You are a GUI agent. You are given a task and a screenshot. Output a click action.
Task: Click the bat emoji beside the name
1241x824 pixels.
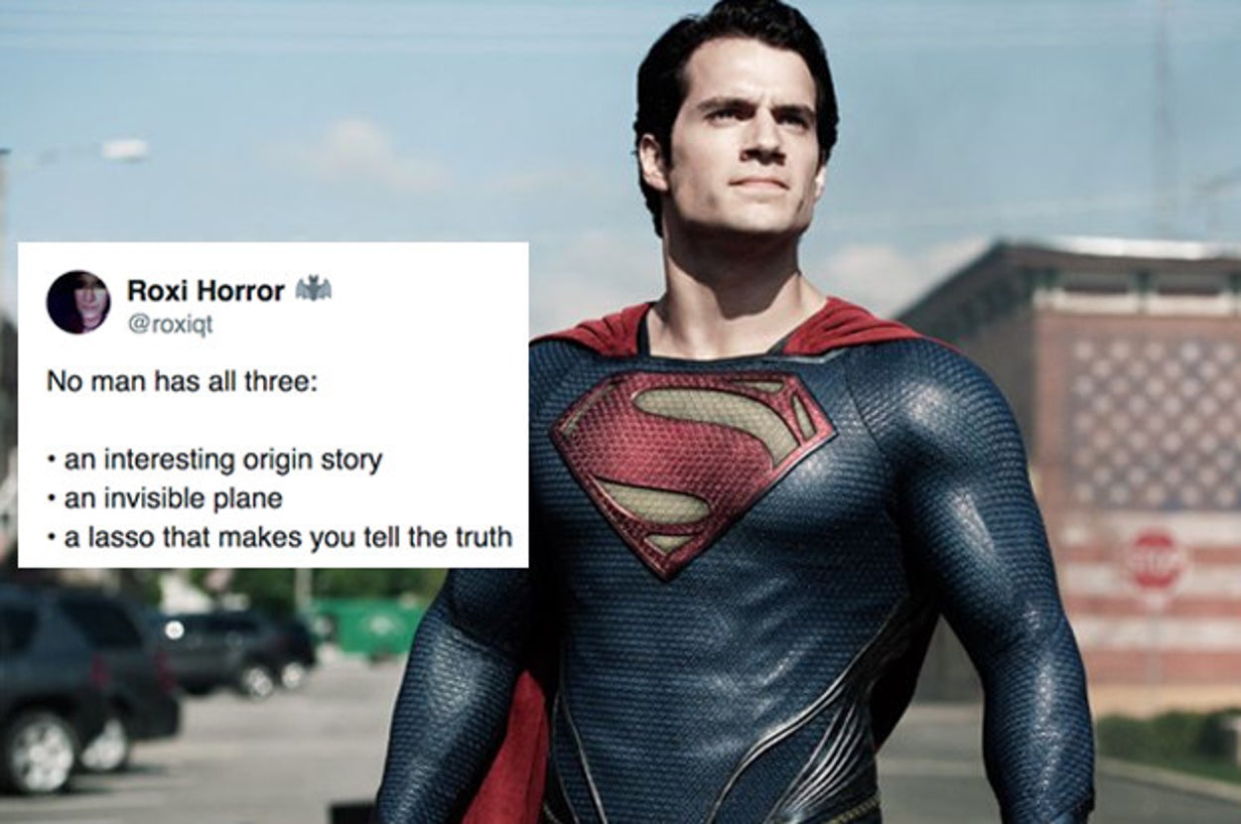[x=313, y=289]
